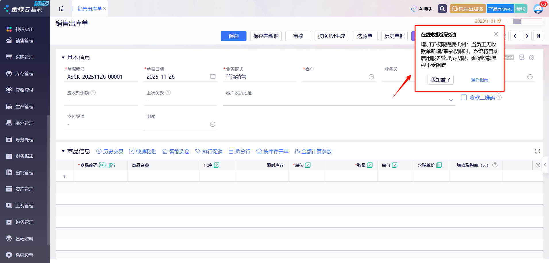Expand the right side panel arrow
The height and width of the screenshot is (263, 549).
[x=545, y=165]
